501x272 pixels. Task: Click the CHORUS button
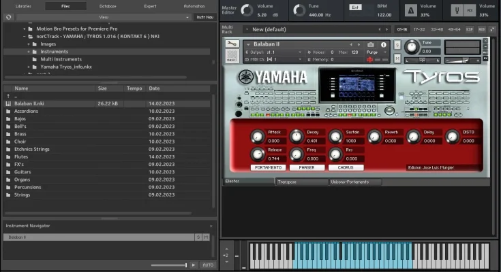click(346, 167)
